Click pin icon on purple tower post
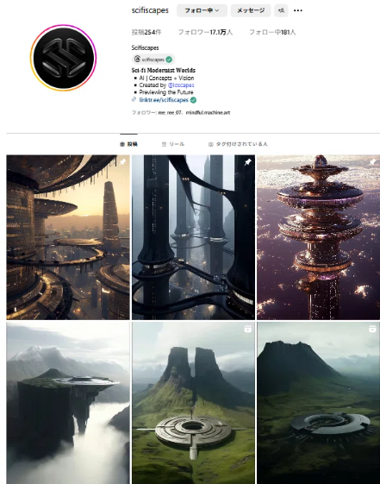 (x=372, y=161)
